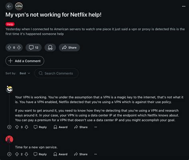Viewport: 189px width, 160px height.
Task: Downvote the 'new vpn service' comment
Action: click(26, 154)
